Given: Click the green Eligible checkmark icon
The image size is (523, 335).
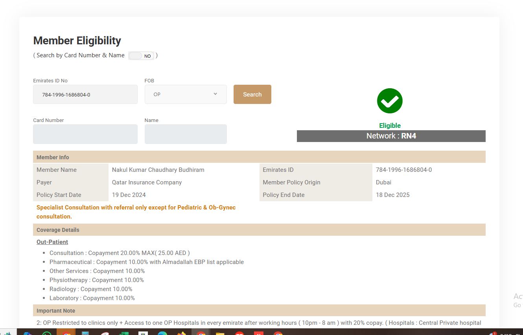Looking at the screenshot, I should click(390, 101).
